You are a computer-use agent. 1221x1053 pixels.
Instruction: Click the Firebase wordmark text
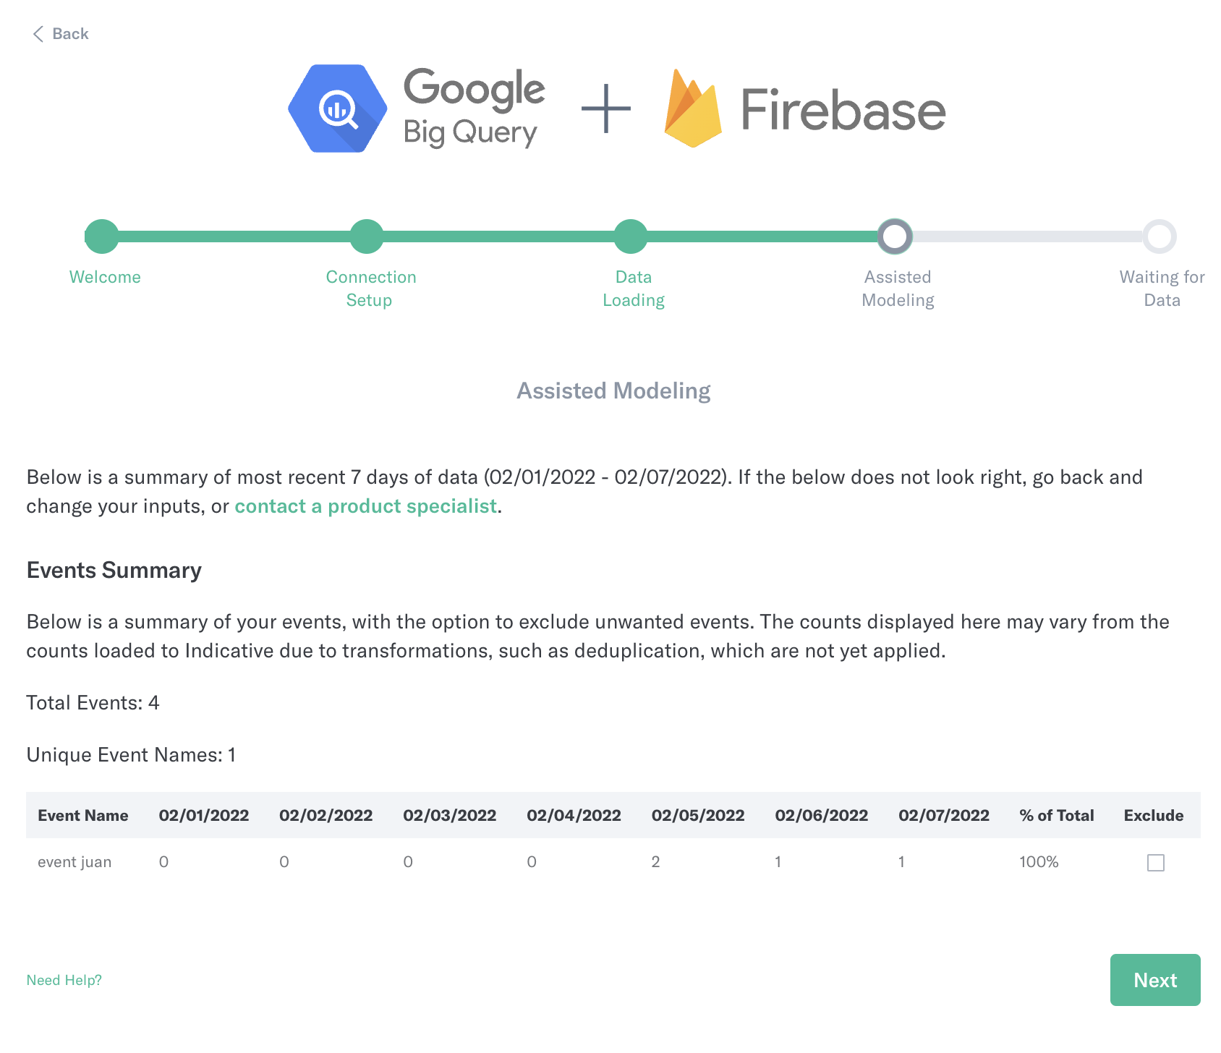coord(843,111)
